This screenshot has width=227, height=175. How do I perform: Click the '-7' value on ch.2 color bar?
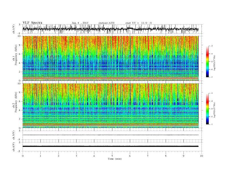tap(212, 124)
